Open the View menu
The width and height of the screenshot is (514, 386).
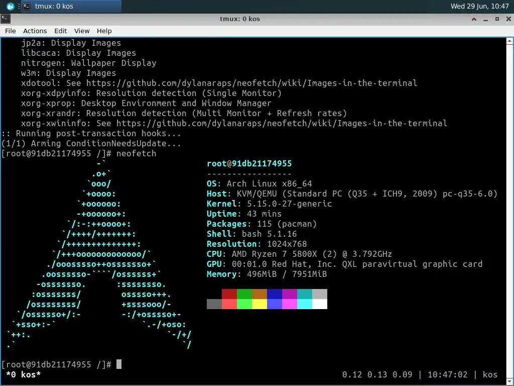pyautogui.click(x=82, y=31)
